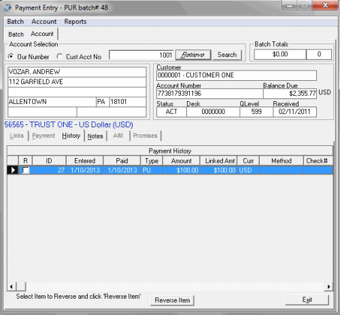This screenshot has width=340, height=315.
Task: Click the right scroll arrow of payment history
Action: coord(328,286)
